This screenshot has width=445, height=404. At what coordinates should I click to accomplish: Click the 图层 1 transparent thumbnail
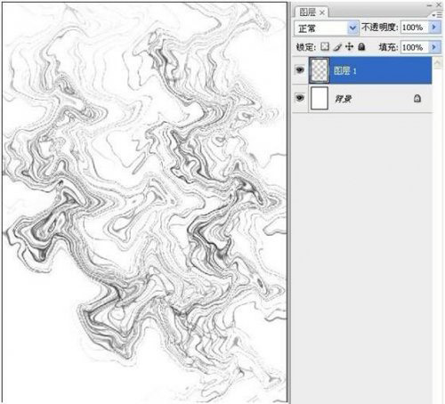pyautogui.click(x=319, y=70)
